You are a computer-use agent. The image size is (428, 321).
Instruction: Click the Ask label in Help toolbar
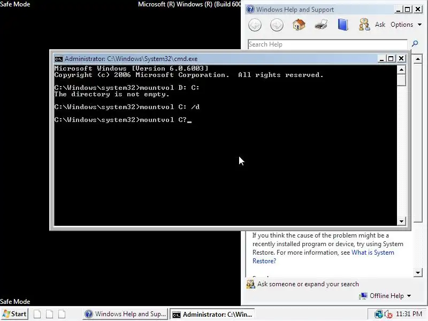point(380,25)
